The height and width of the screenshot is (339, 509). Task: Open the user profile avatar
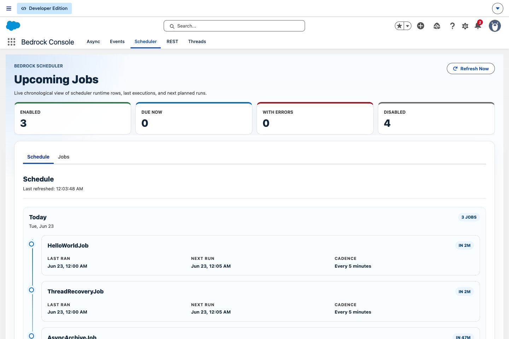(495, 26)
